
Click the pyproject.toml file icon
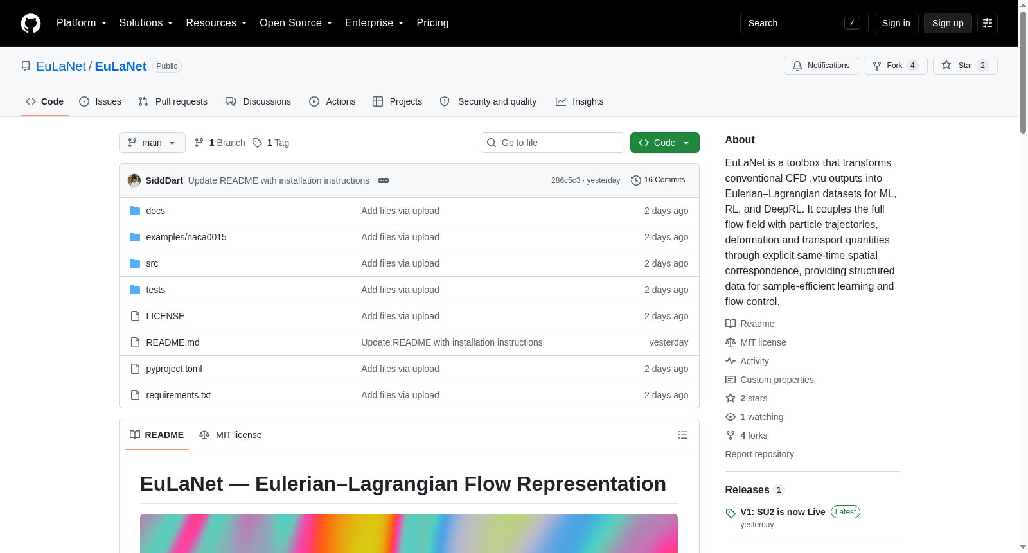pos(135,369)
